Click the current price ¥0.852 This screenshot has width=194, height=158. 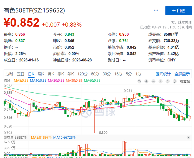[x=21, y=22]
